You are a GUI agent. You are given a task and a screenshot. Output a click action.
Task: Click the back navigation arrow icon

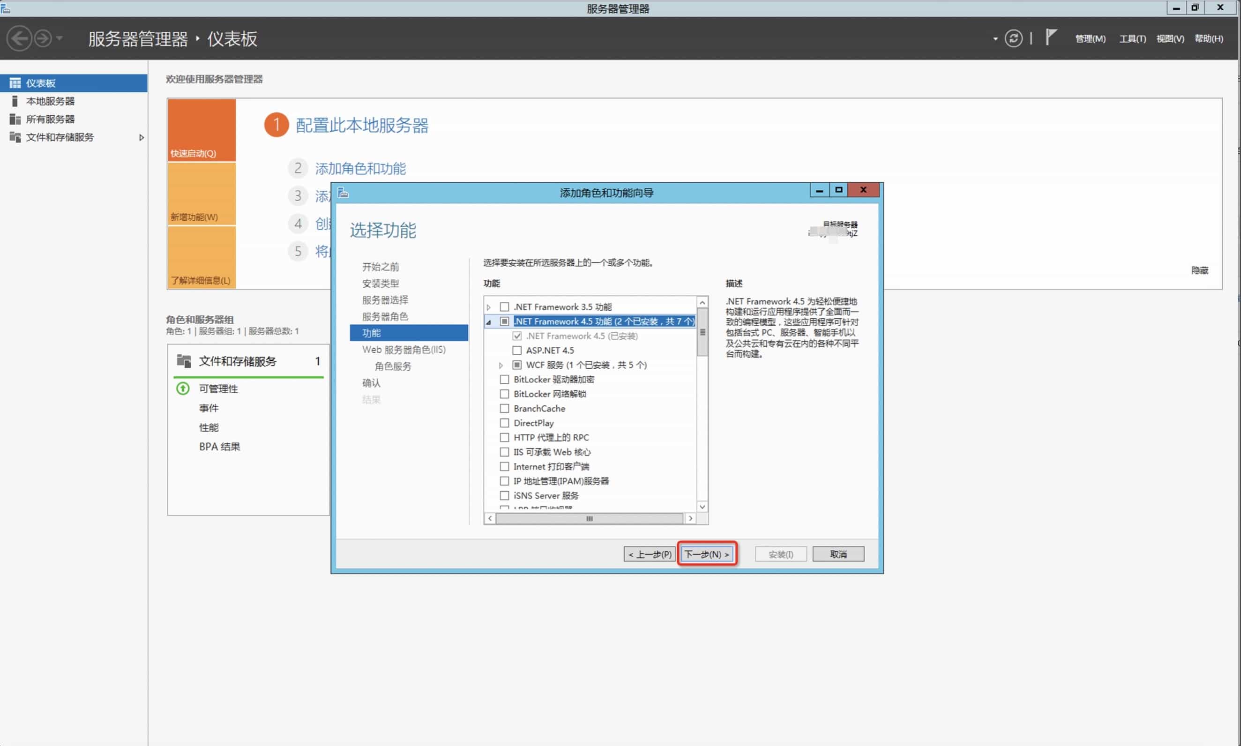coord(20,38)
